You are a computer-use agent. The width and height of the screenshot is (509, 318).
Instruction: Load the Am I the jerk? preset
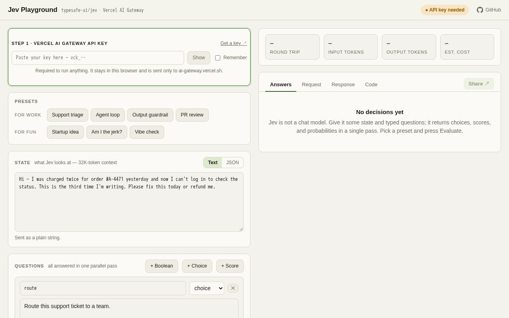click(107, 132)
